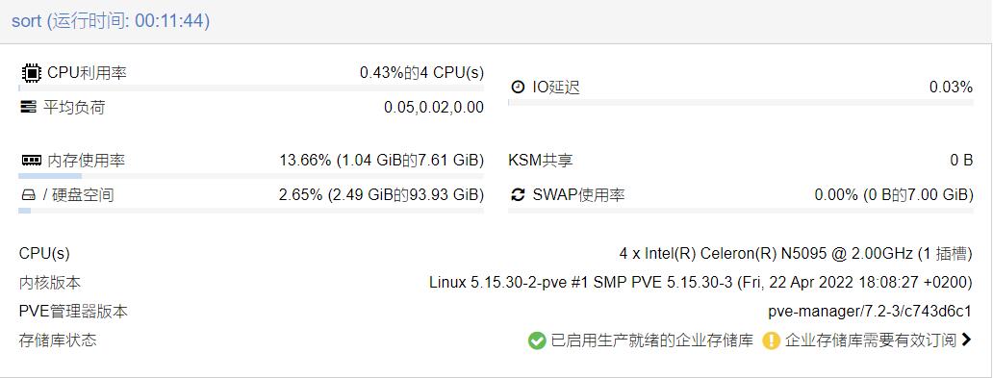
Task: Click the production-ready enterprise repository text
Action: click(x=651, y=340)
